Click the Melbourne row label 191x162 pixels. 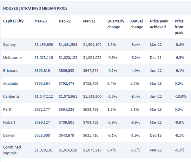(x=12, y=58)
